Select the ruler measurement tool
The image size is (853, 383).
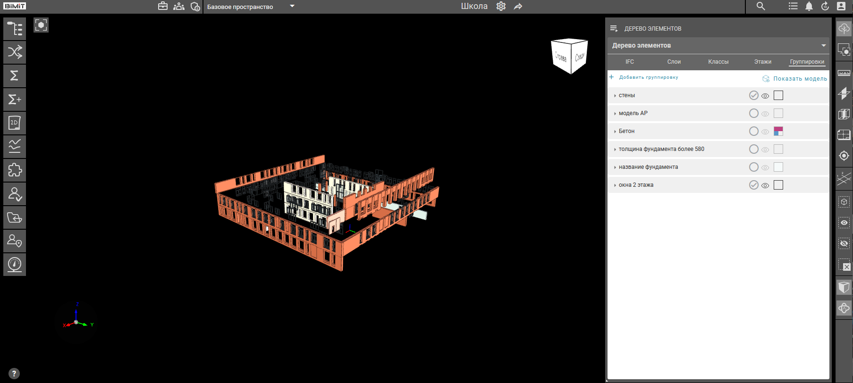click(844, 73)
